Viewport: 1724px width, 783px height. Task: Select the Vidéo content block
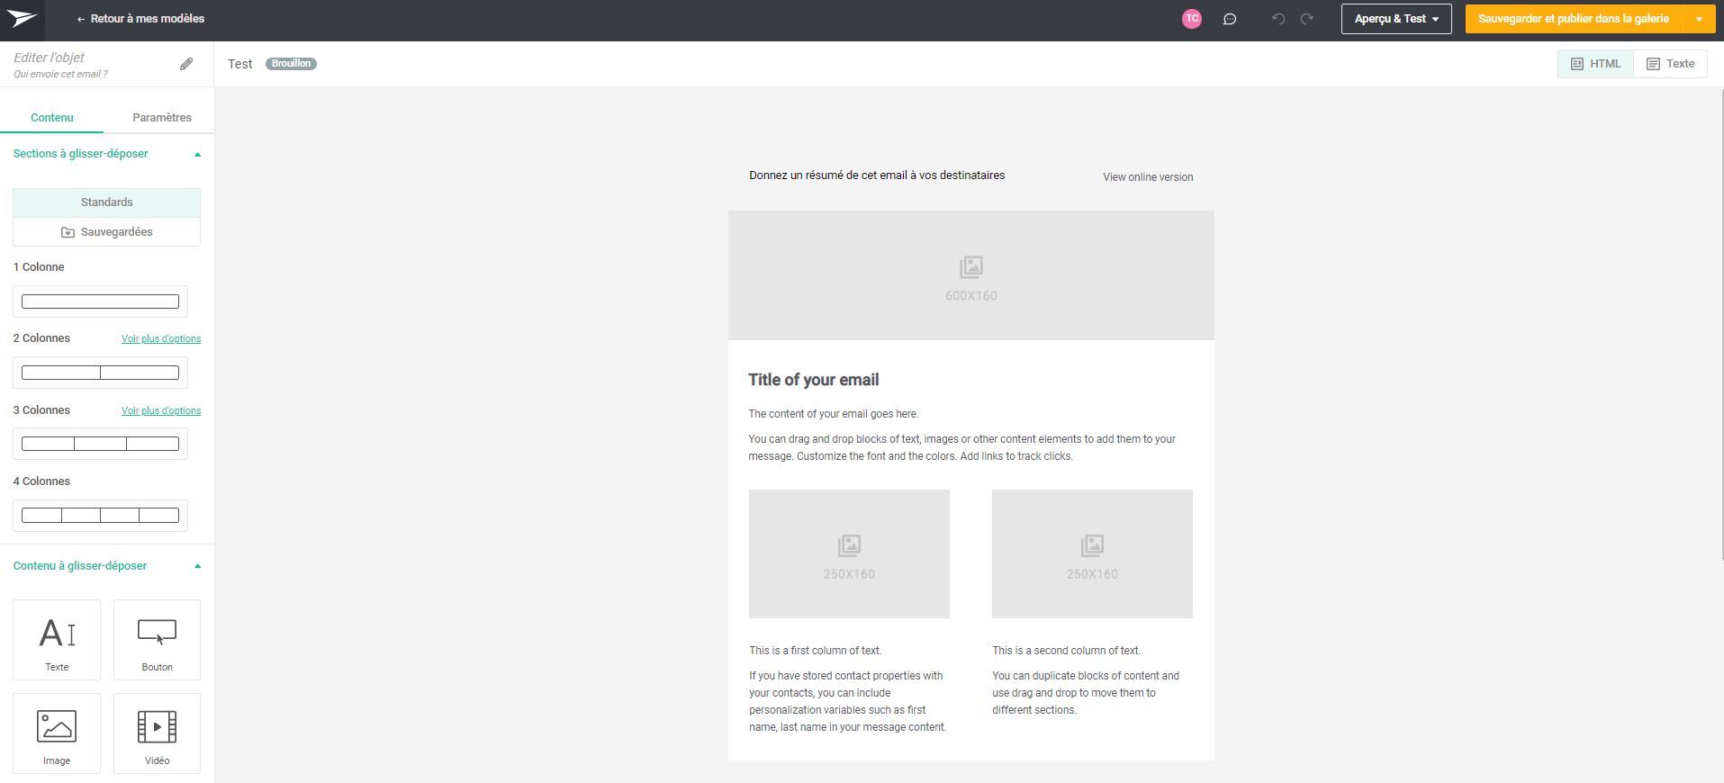pos(157,733)
